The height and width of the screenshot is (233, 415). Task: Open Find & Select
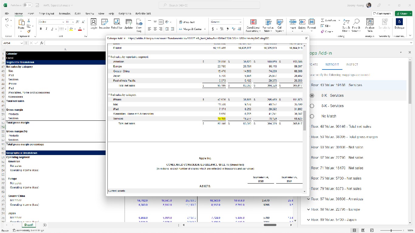click(x=356, y=25)
